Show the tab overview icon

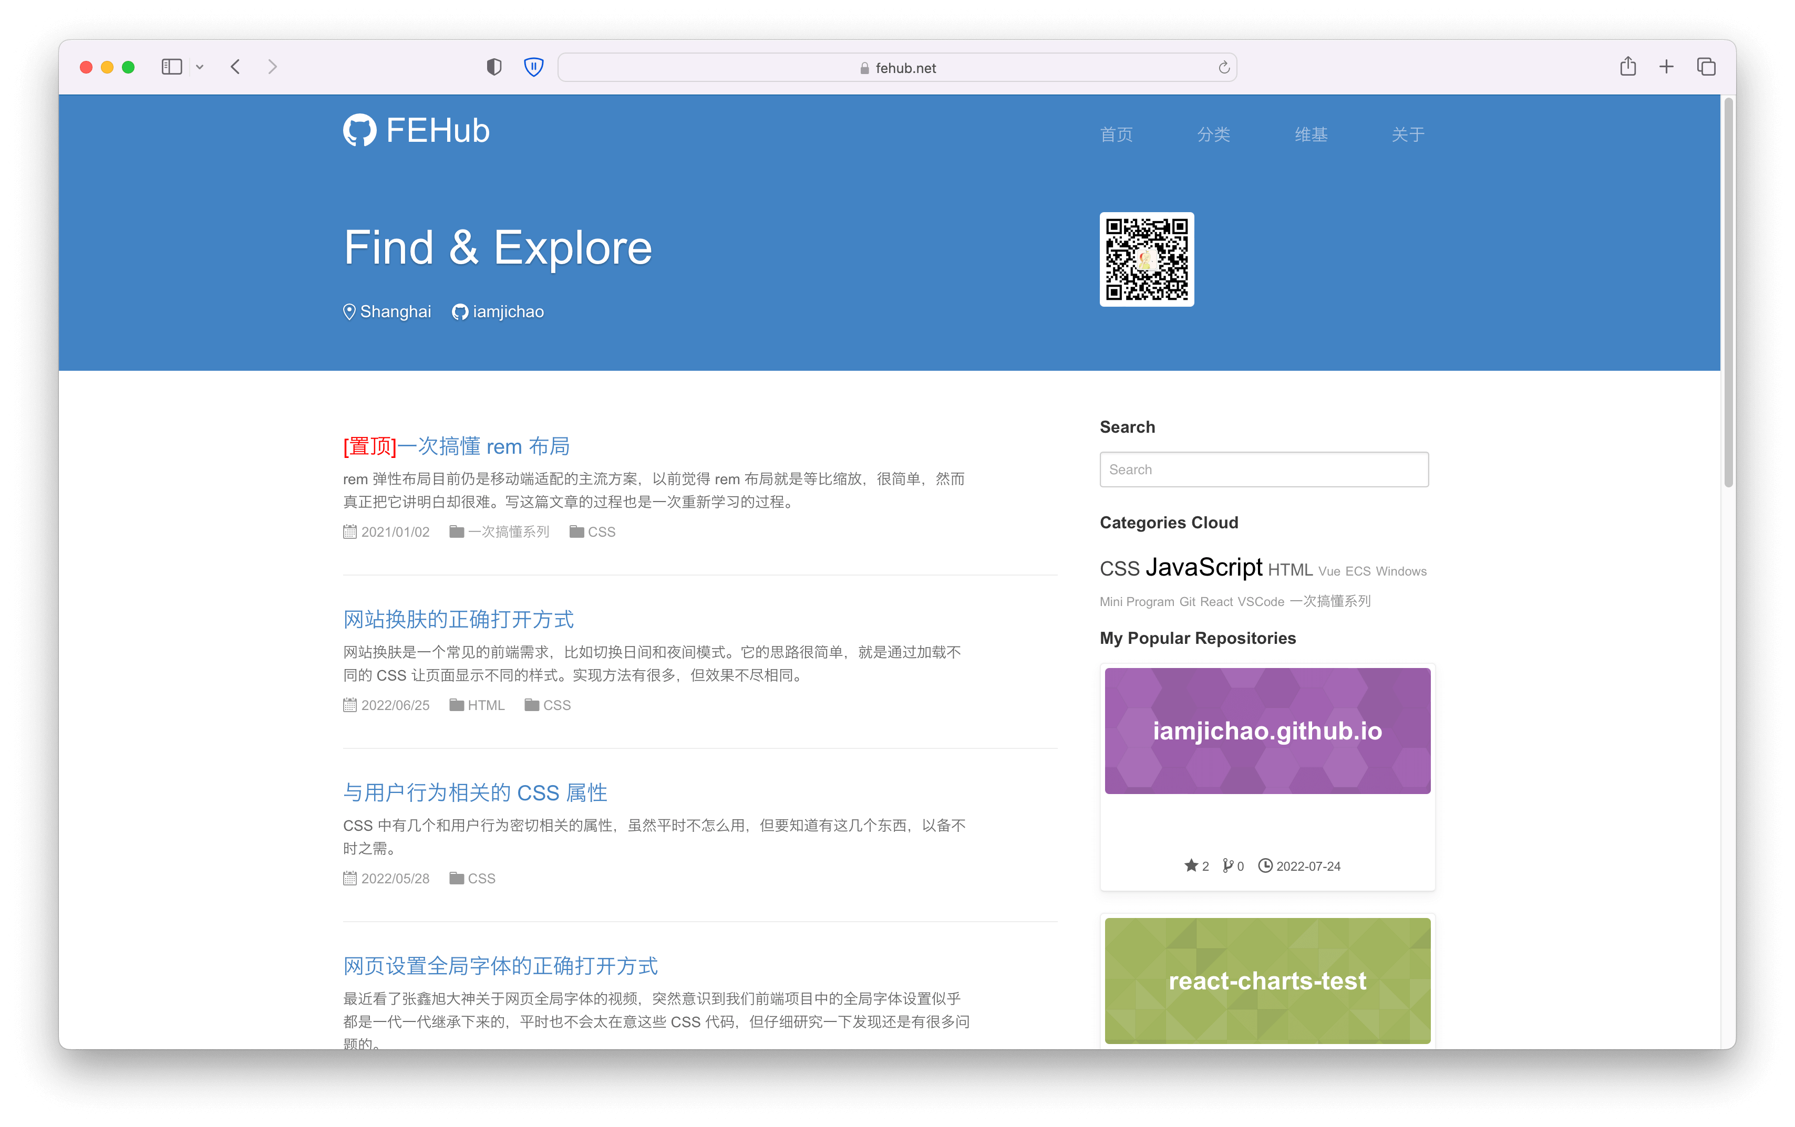1706,67
